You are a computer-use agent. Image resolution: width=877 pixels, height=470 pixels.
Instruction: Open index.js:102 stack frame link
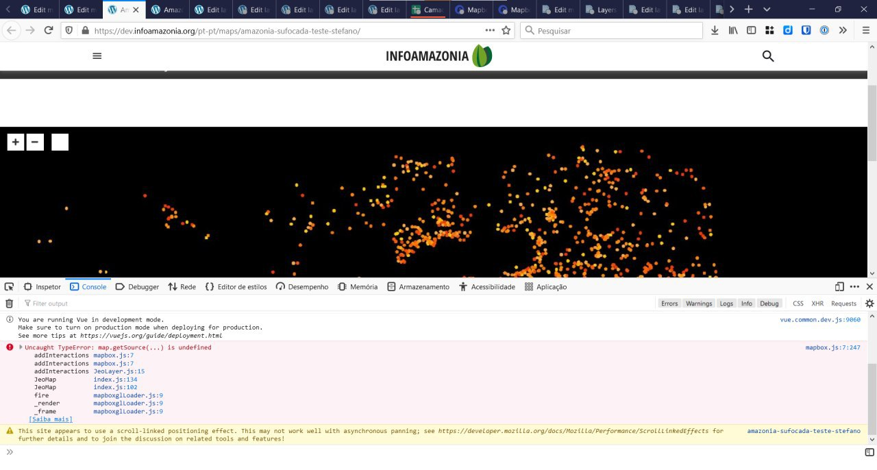(x=115, y=388)
